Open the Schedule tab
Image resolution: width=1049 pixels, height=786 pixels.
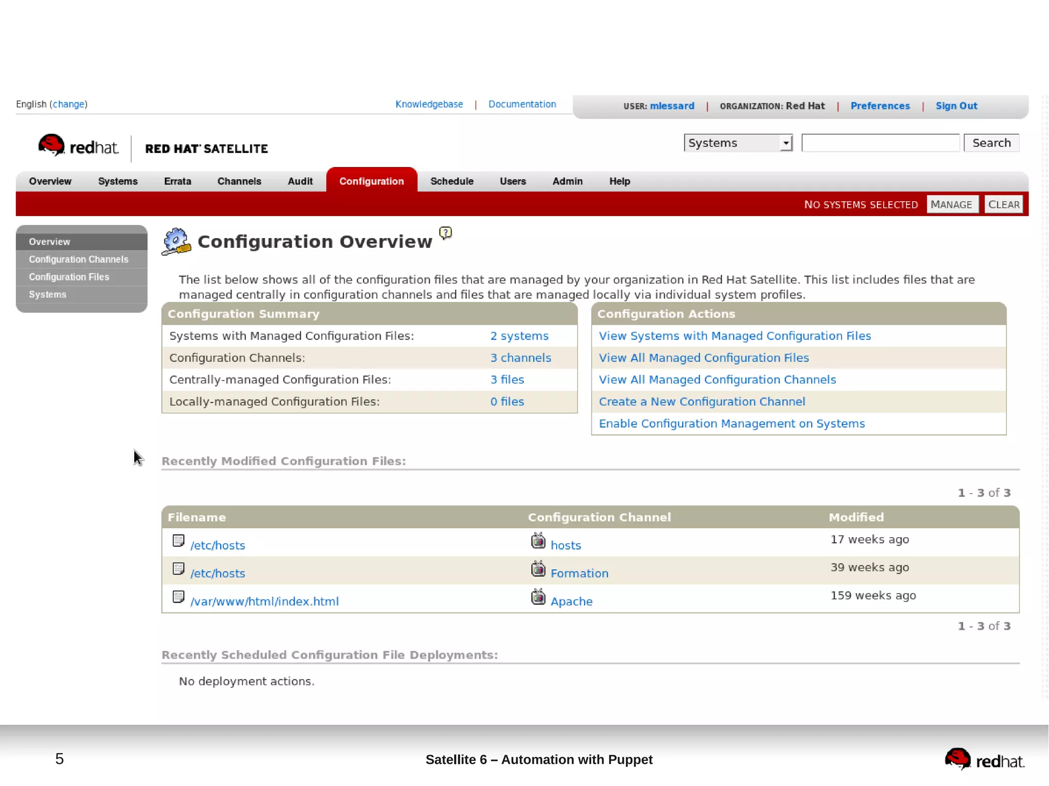pos(451,181)
